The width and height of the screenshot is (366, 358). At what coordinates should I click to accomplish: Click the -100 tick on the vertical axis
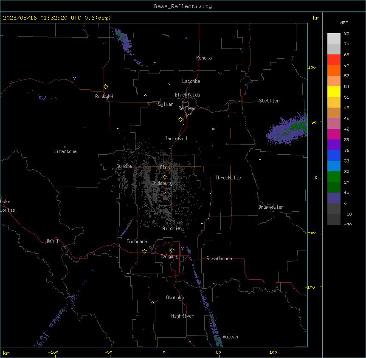pyautogui.click(x=310, y=287)
